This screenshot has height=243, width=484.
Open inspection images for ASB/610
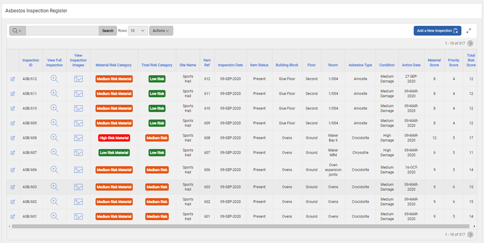coord(78,108)
